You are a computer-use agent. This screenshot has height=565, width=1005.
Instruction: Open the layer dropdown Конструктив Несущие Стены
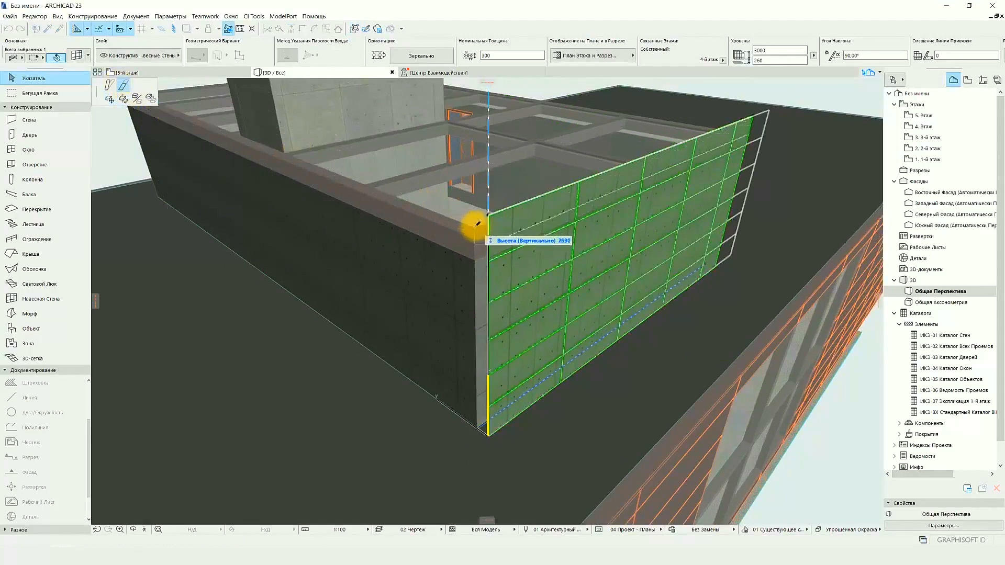[139, 55]
